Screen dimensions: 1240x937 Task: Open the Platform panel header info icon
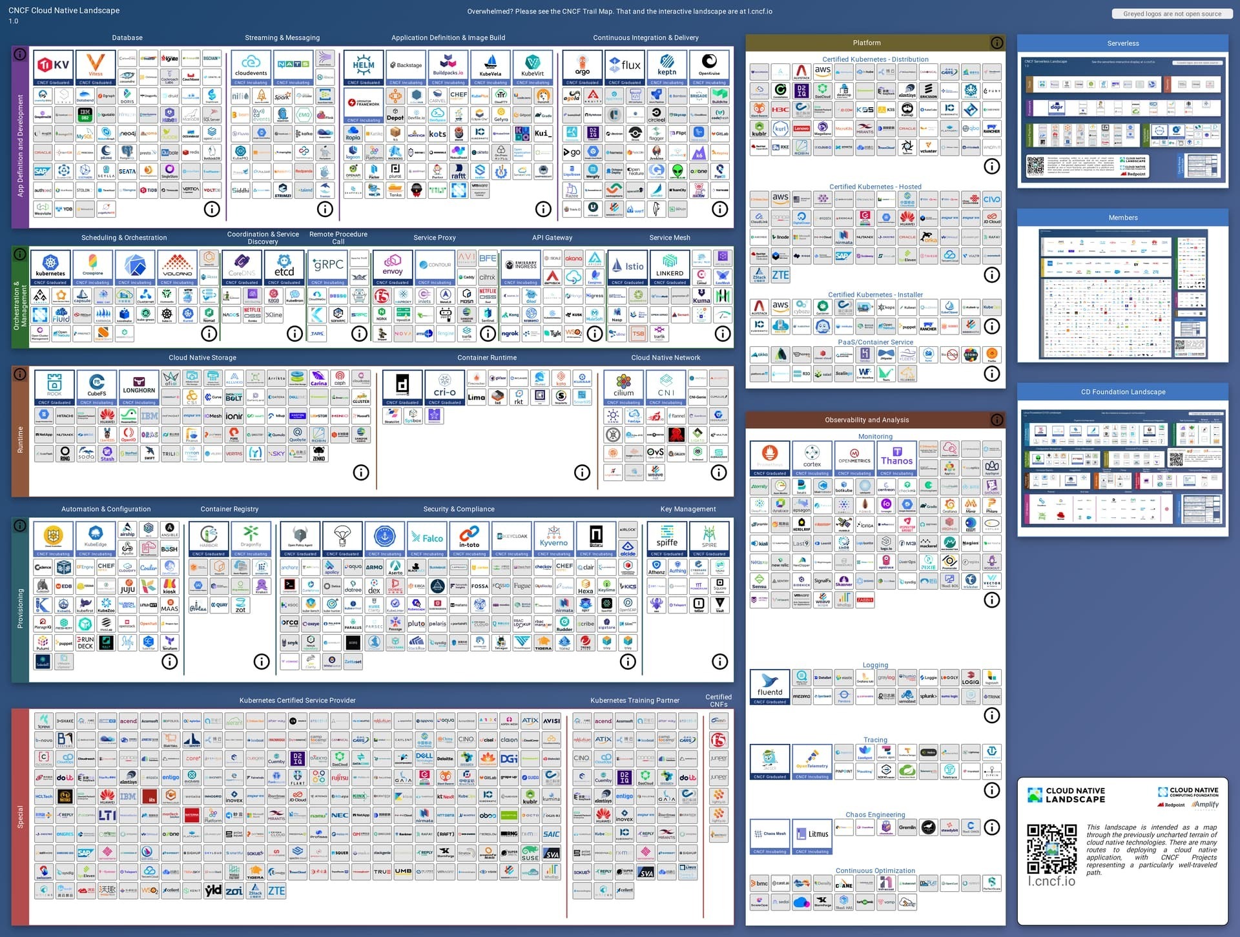(x=997, y=43)
